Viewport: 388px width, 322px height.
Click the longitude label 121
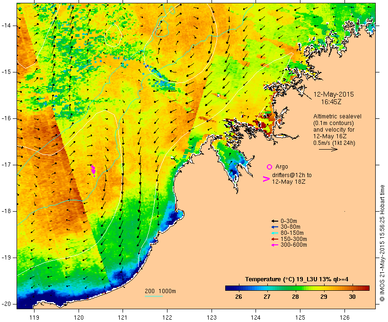click(x=123, y=317)
